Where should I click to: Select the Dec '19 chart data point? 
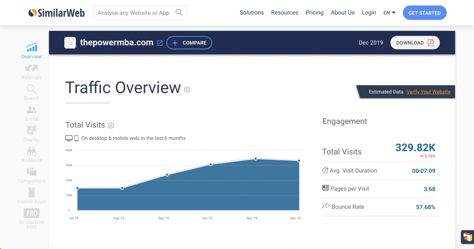(299, 161)
